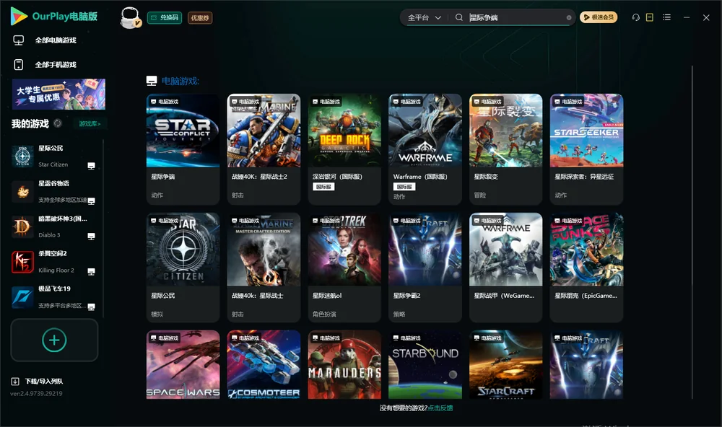722x427 pixels.
Task: Open 星际裂变 game card
Action: [505, 149]
